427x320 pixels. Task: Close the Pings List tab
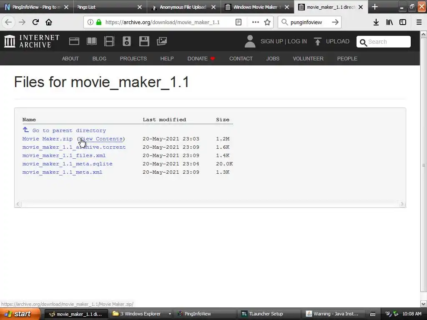(x=140, y=7)
